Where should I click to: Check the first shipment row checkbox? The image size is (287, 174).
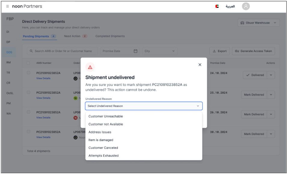29,73
